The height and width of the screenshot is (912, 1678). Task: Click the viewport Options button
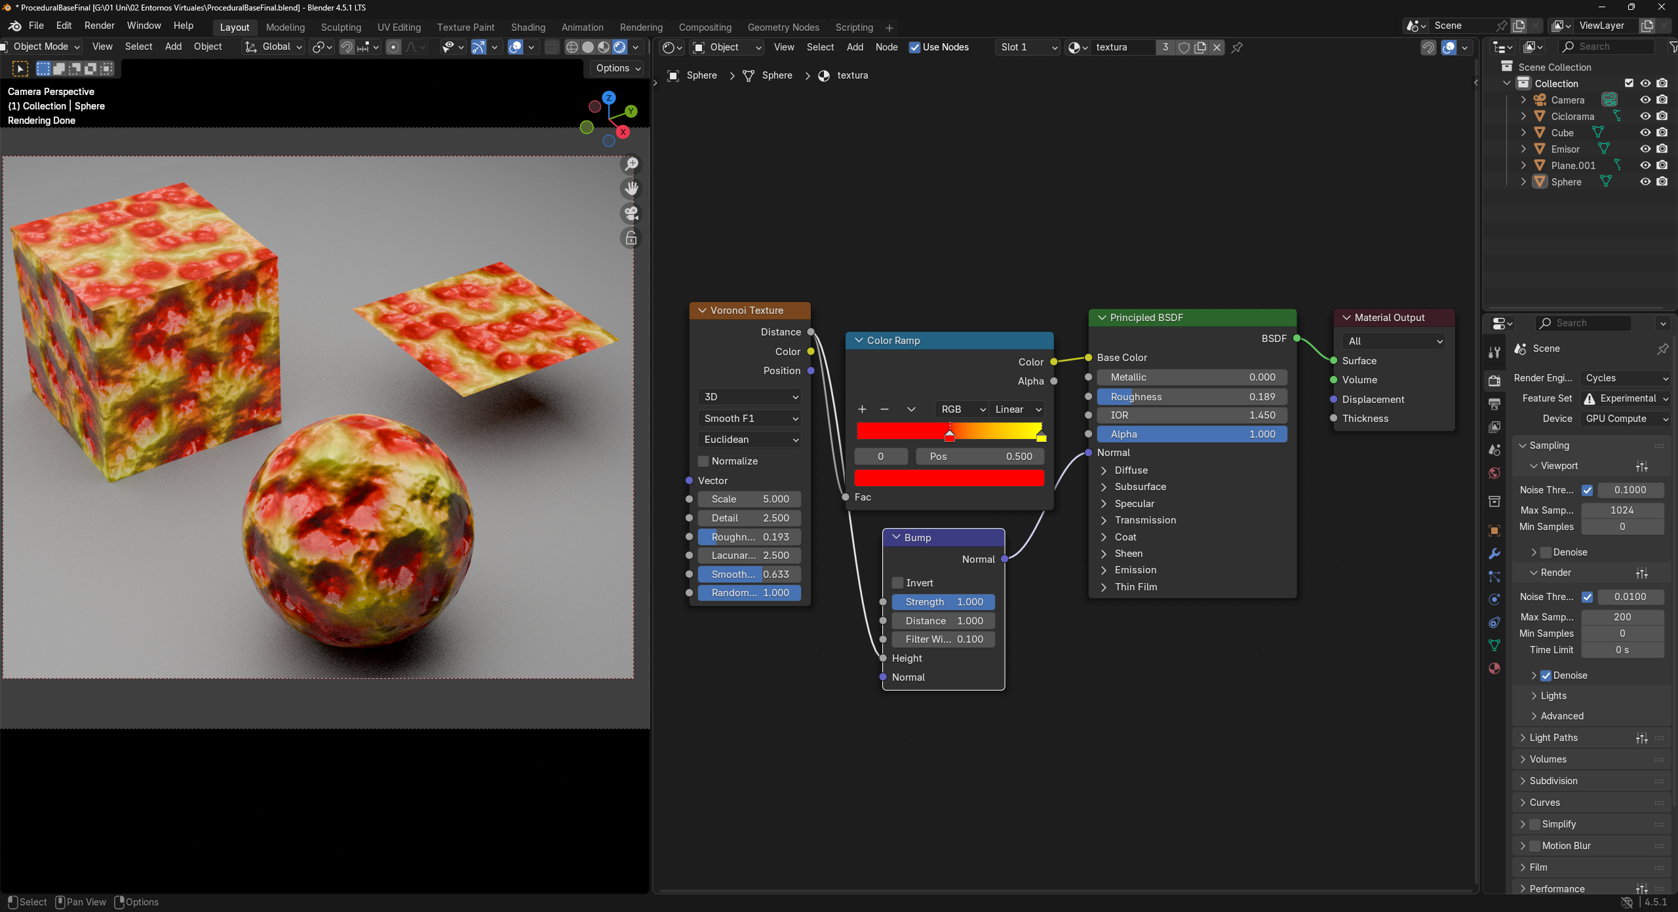(617, 68)
